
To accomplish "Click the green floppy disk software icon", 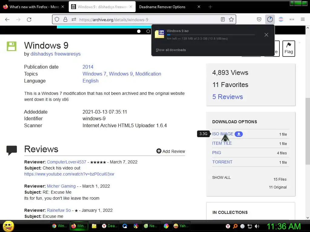I will click(12, 46).
